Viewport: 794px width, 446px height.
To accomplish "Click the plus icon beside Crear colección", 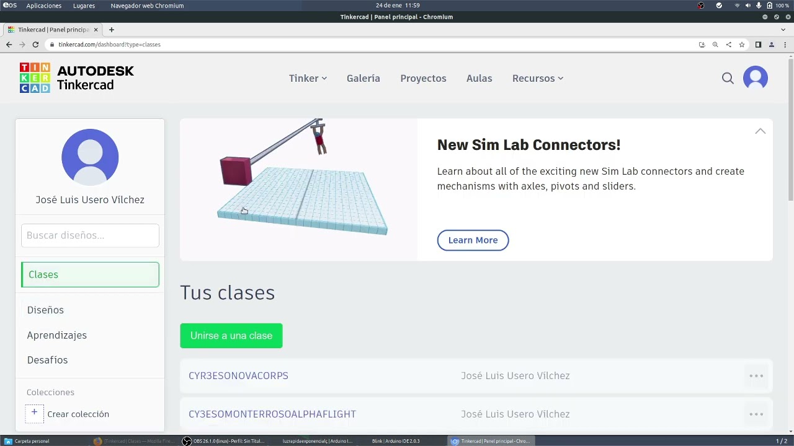I will coord(34,414).
